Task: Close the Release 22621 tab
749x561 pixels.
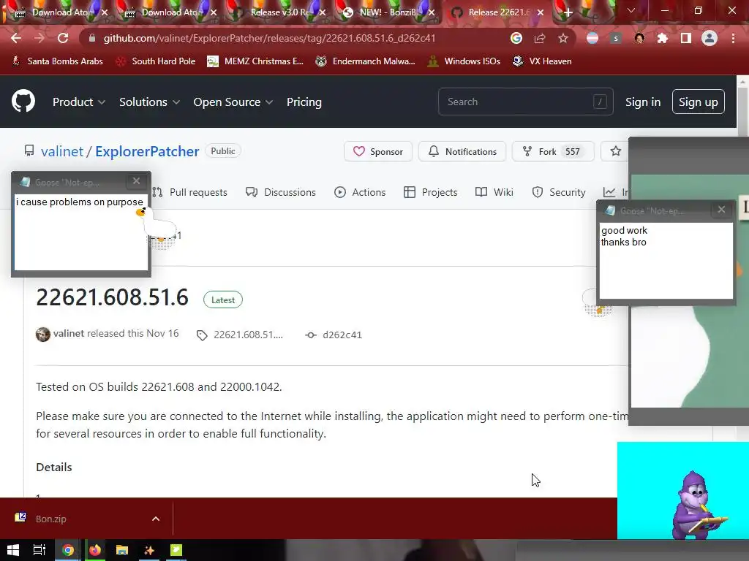Action: (x=541, y=13)
